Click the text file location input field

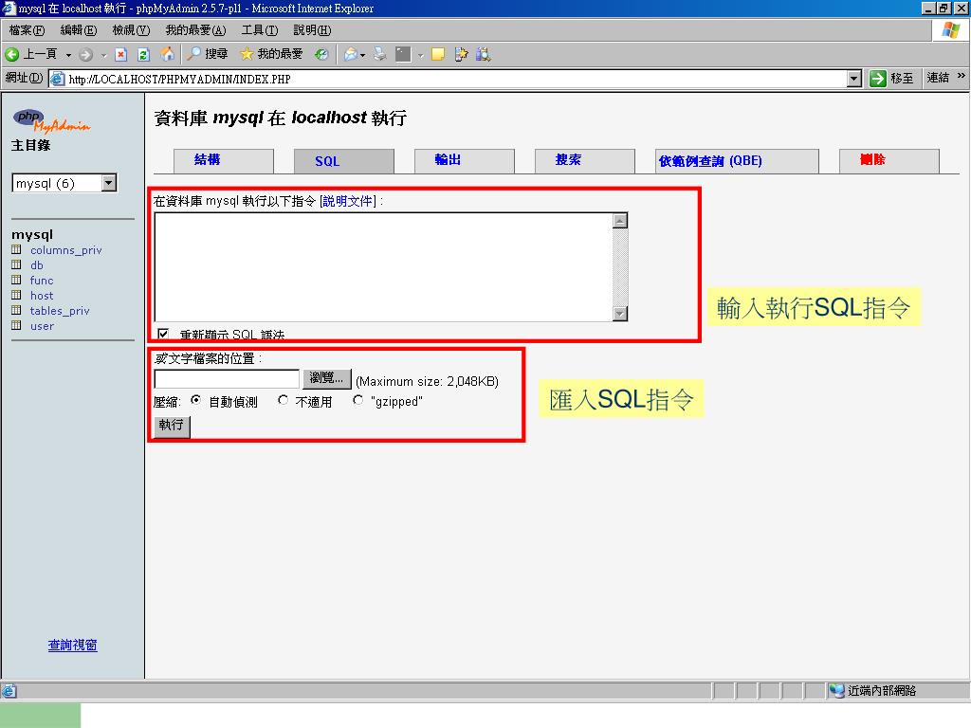click(227, 379)
